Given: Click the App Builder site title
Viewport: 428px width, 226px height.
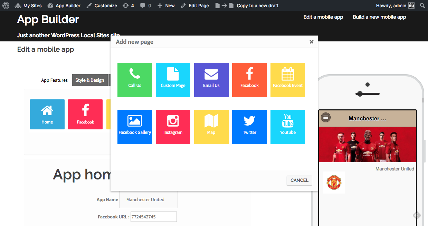Looking at the screenshot, I should [48, 19].
